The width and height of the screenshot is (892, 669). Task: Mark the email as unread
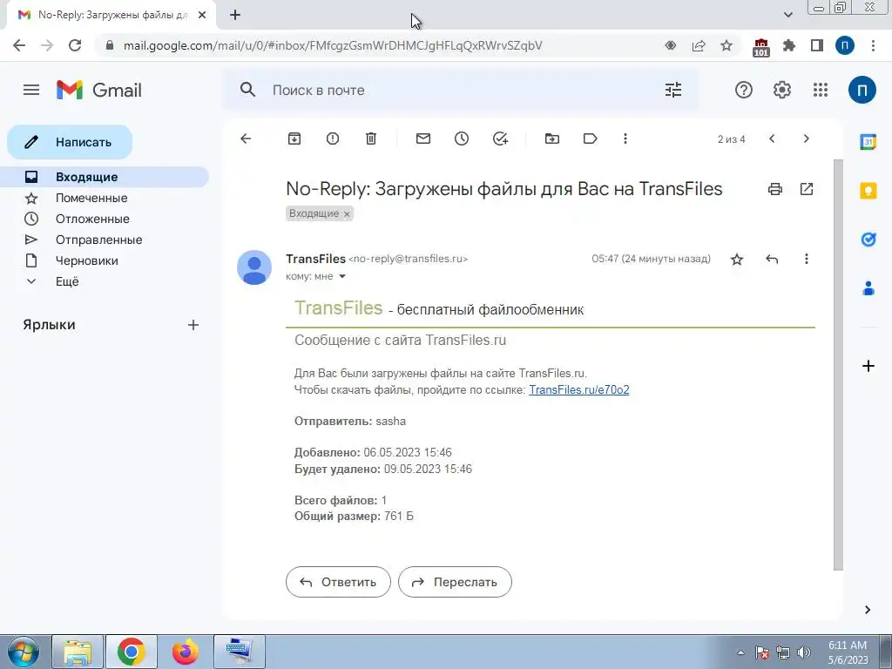pyautogui.click(x=423, y=139)
